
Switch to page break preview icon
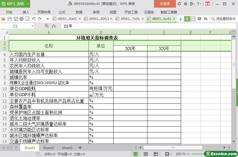(146, 154)
